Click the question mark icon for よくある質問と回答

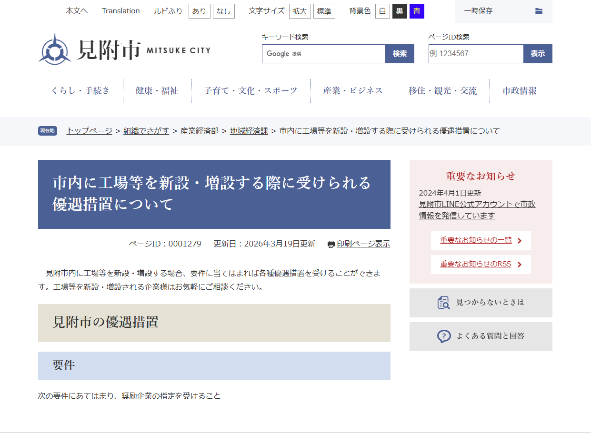tap(444, 336)
